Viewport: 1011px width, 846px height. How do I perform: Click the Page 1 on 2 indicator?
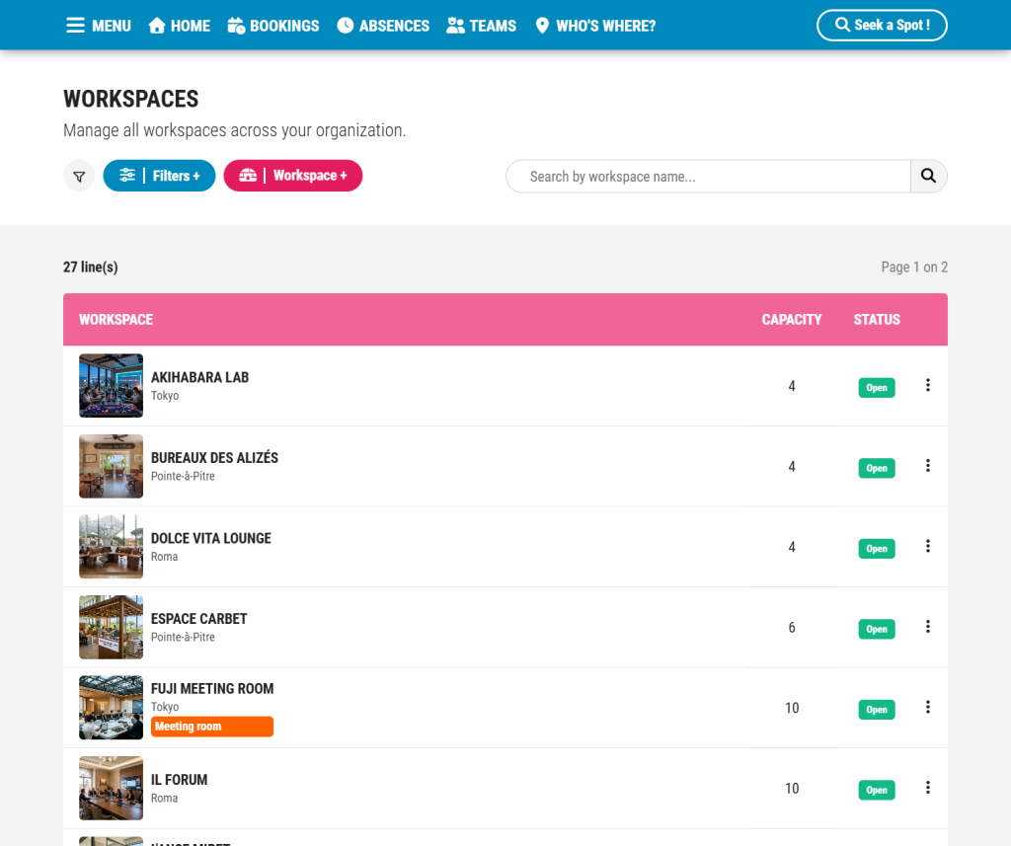pos(914,267)
